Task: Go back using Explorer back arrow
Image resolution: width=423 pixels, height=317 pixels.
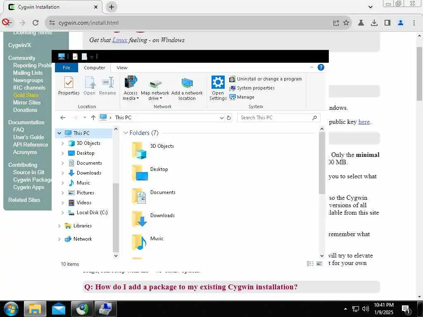Action: (63, 118)
